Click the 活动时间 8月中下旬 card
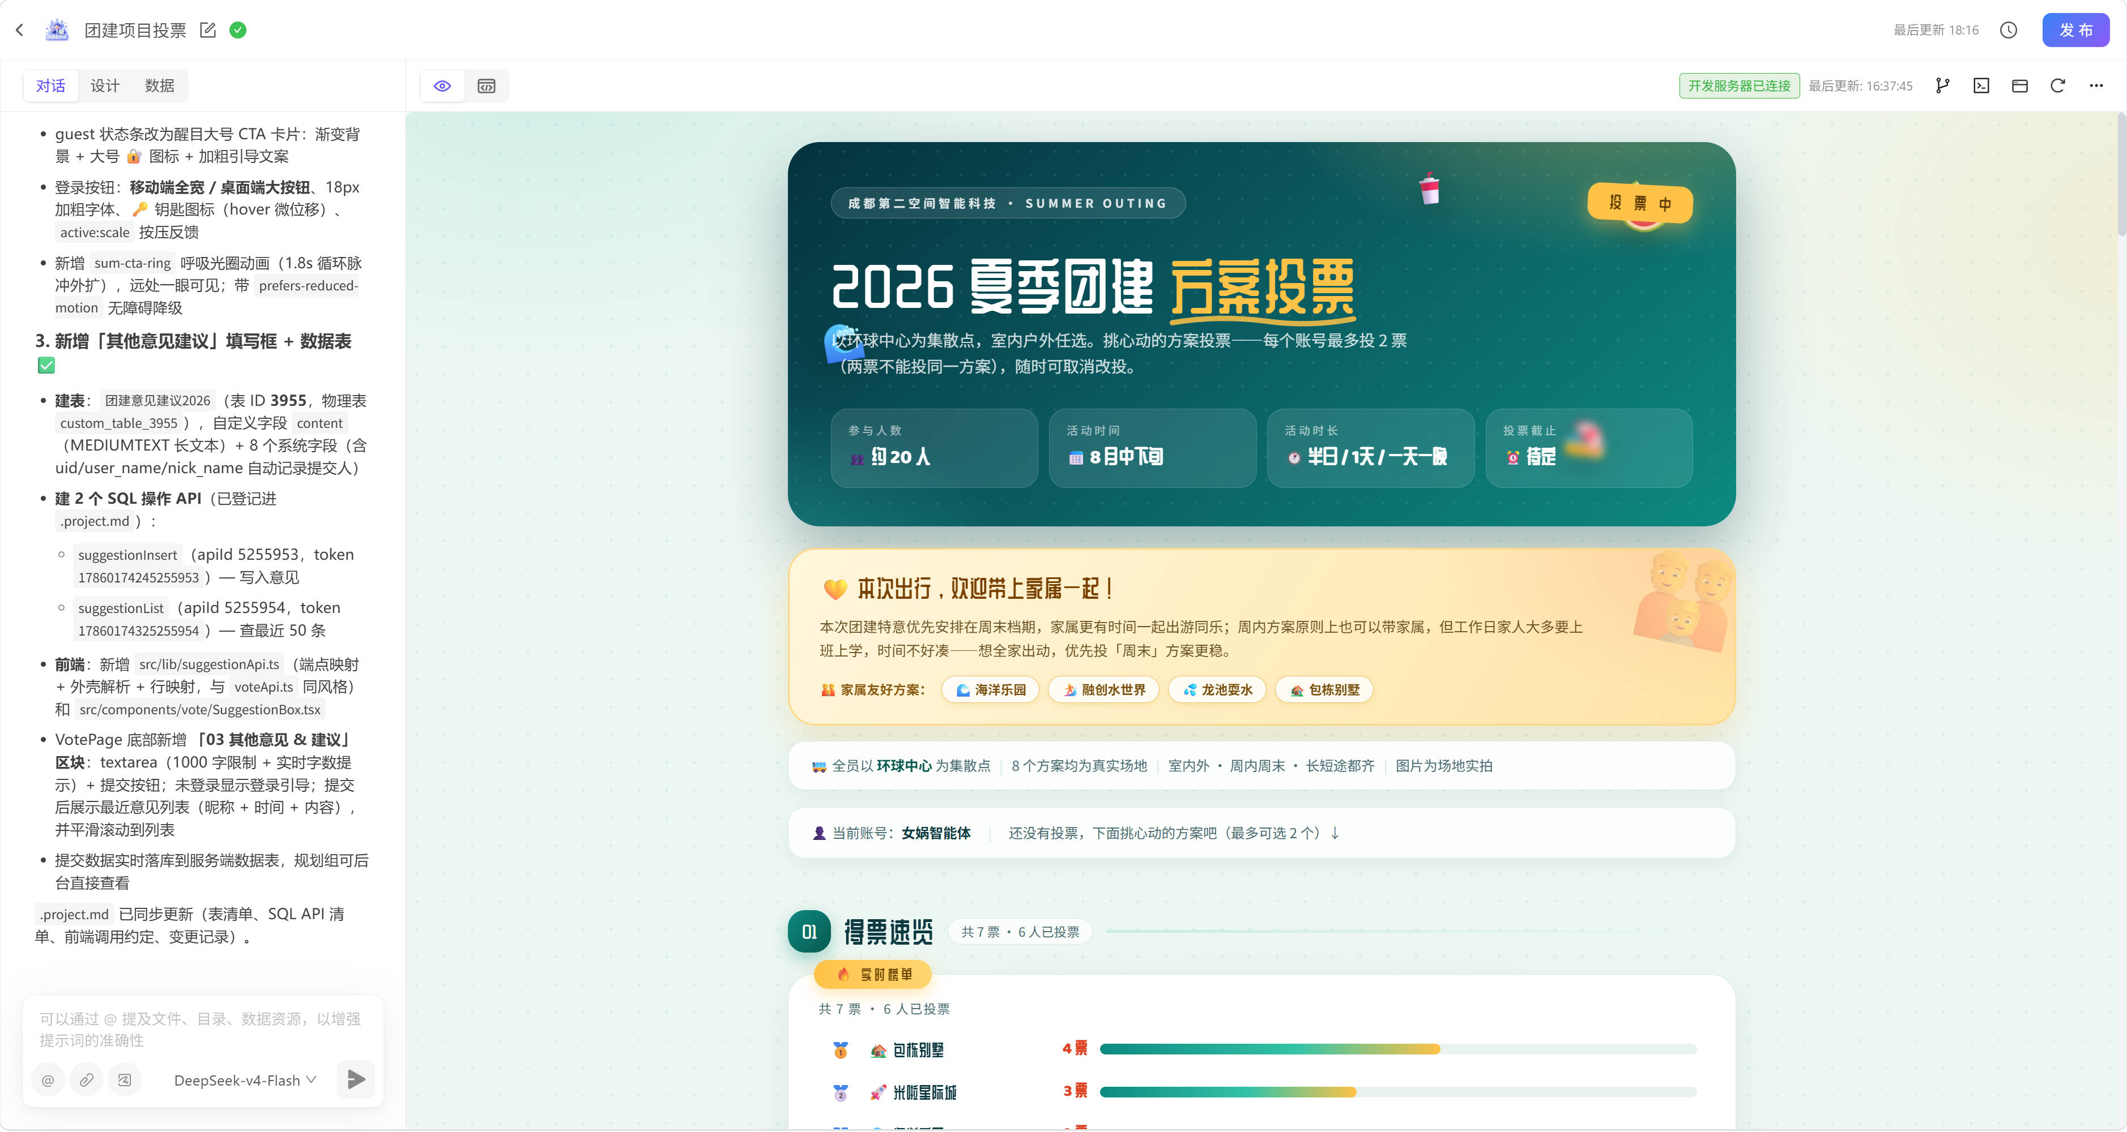The width and height of the screenshot is (2127, 1132). (1152, 448)
